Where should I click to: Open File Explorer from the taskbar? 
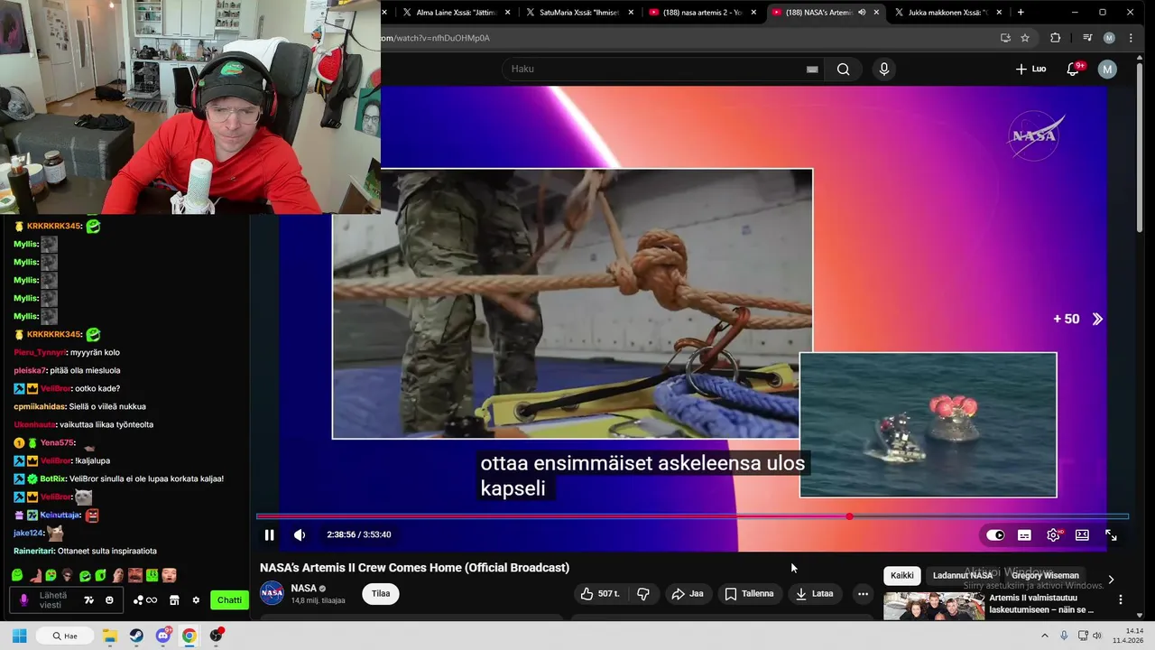point(109,636)
